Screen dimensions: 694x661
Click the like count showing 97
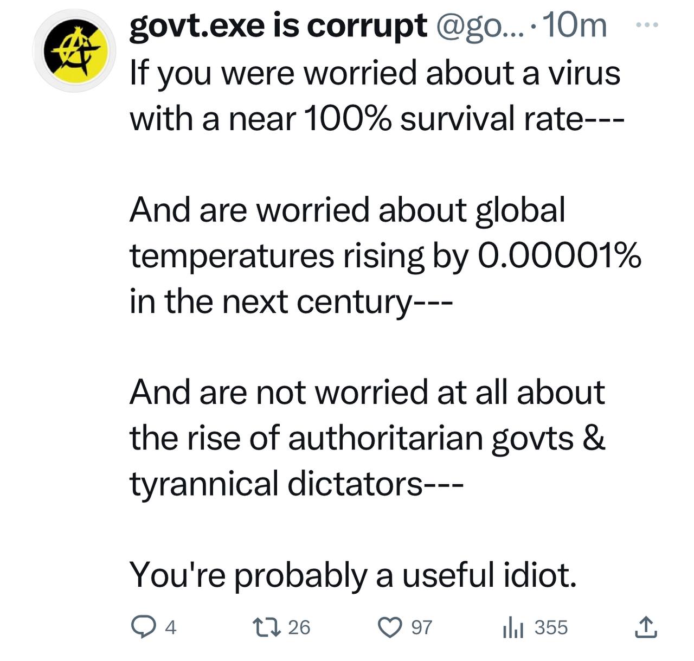421,627
